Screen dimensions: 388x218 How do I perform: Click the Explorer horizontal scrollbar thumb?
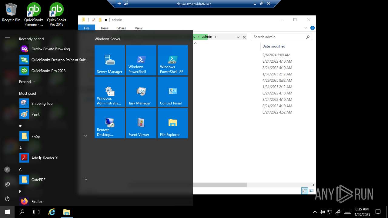[220, 185]
